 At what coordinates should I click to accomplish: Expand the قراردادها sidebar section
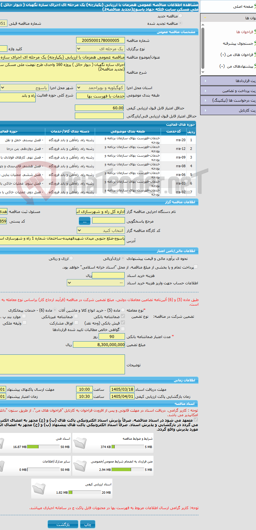click(228, 81)
